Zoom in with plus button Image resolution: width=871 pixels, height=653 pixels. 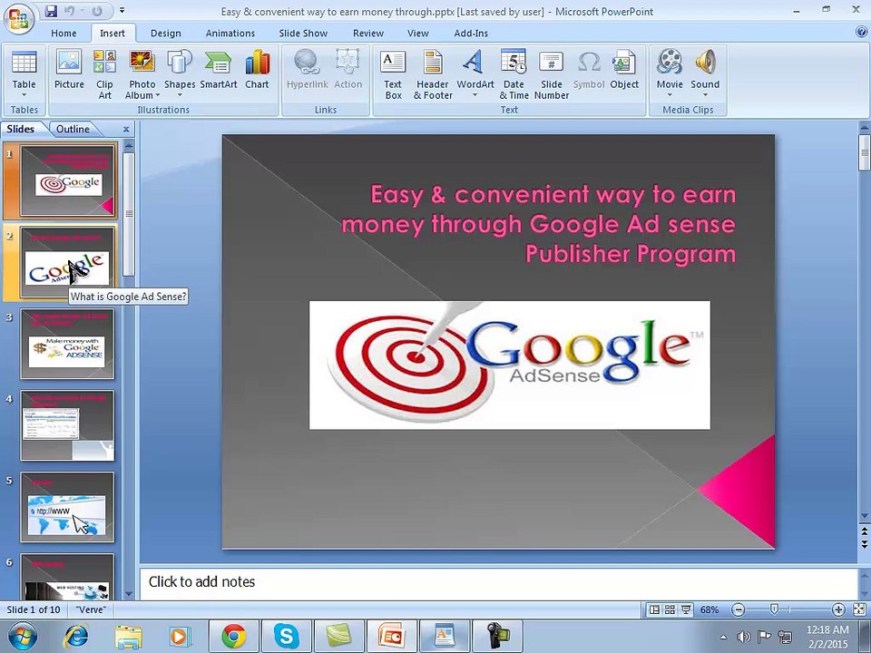(x=838, y=609)
